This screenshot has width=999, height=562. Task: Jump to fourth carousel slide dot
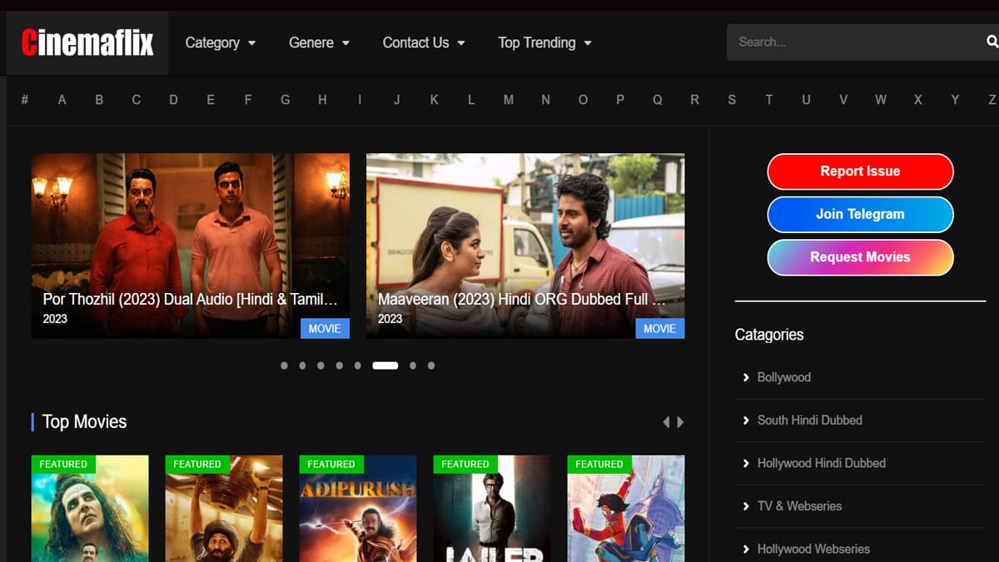coord(339,366)
